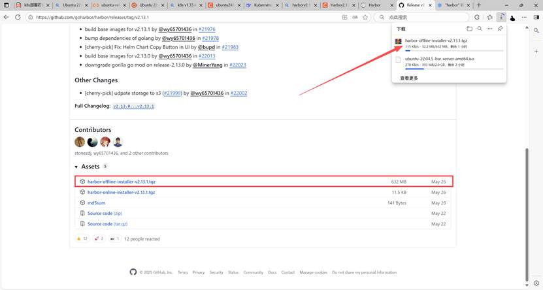Screen dimensions: 543x290
Task: Click the fourth contributor avatar
Action: point(118,142)
